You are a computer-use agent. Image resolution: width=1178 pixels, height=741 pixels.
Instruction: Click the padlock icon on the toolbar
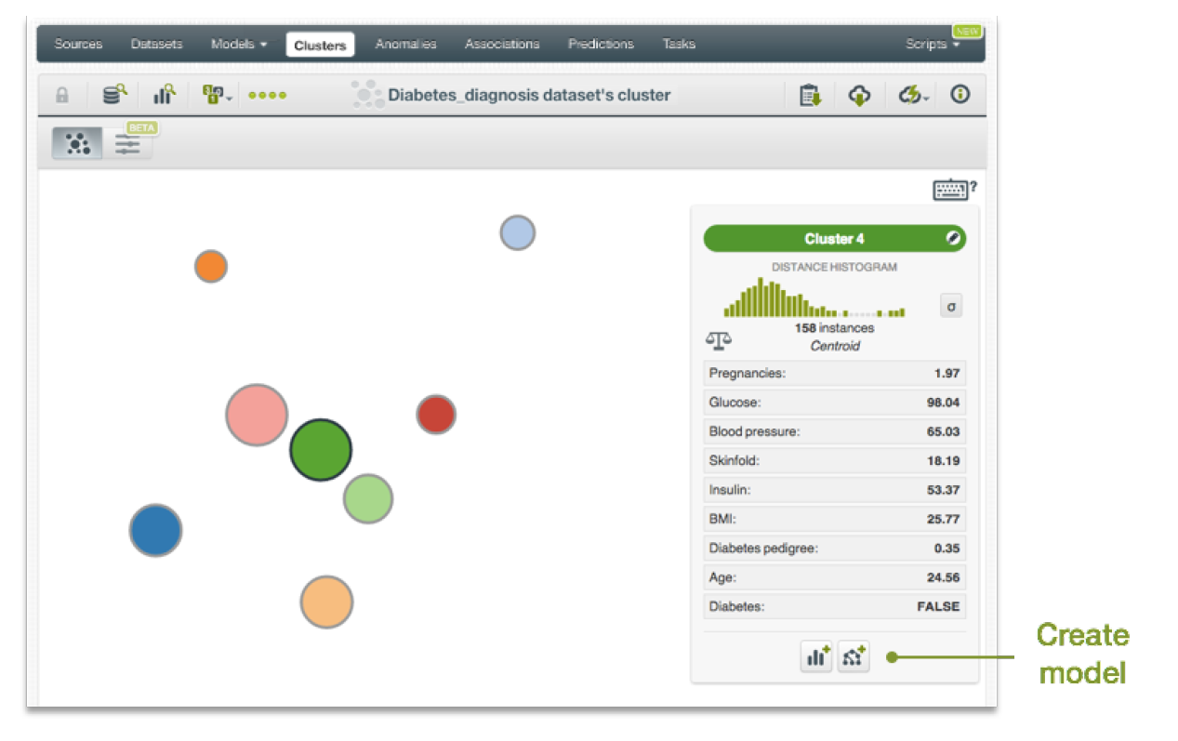point(61,94)
